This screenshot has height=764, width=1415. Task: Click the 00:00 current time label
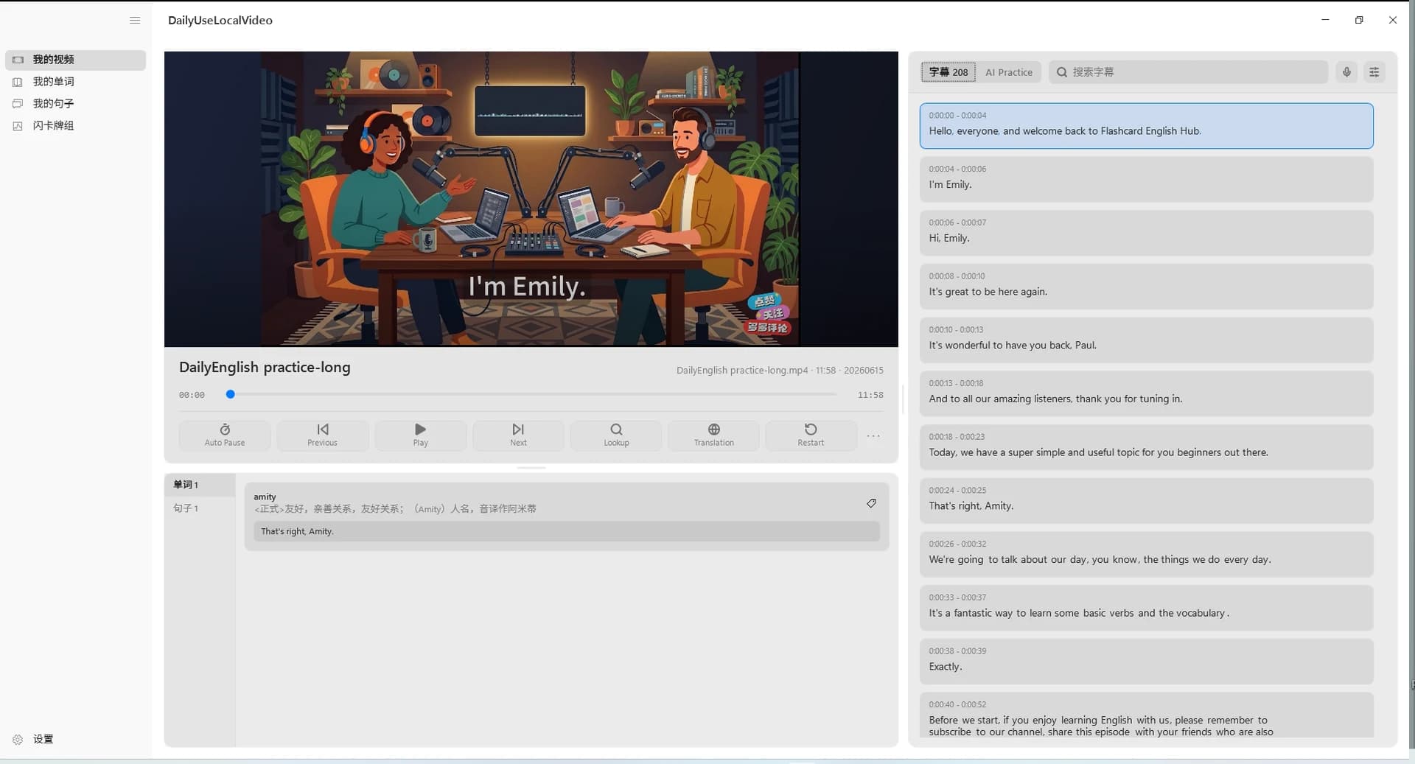(x=192, y=395)
